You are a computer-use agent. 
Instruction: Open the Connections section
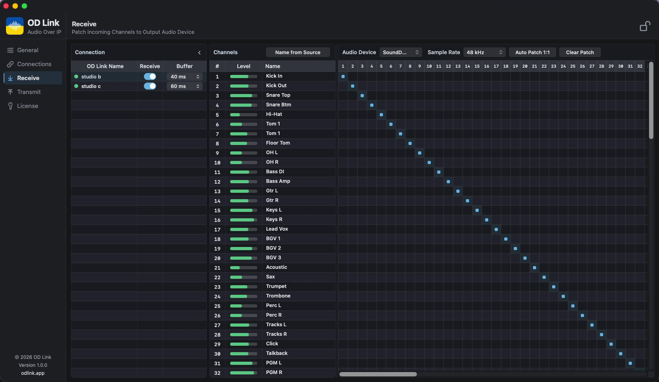click(x=33, y=64)
